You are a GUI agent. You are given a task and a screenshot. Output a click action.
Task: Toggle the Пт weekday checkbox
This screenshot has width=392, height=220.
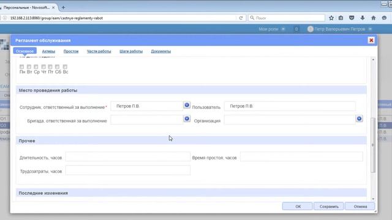point(50,67)
